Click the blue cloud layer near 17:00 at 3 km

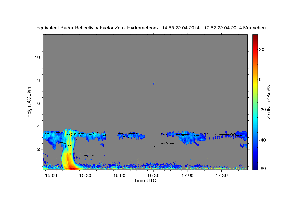pos(188,137)
